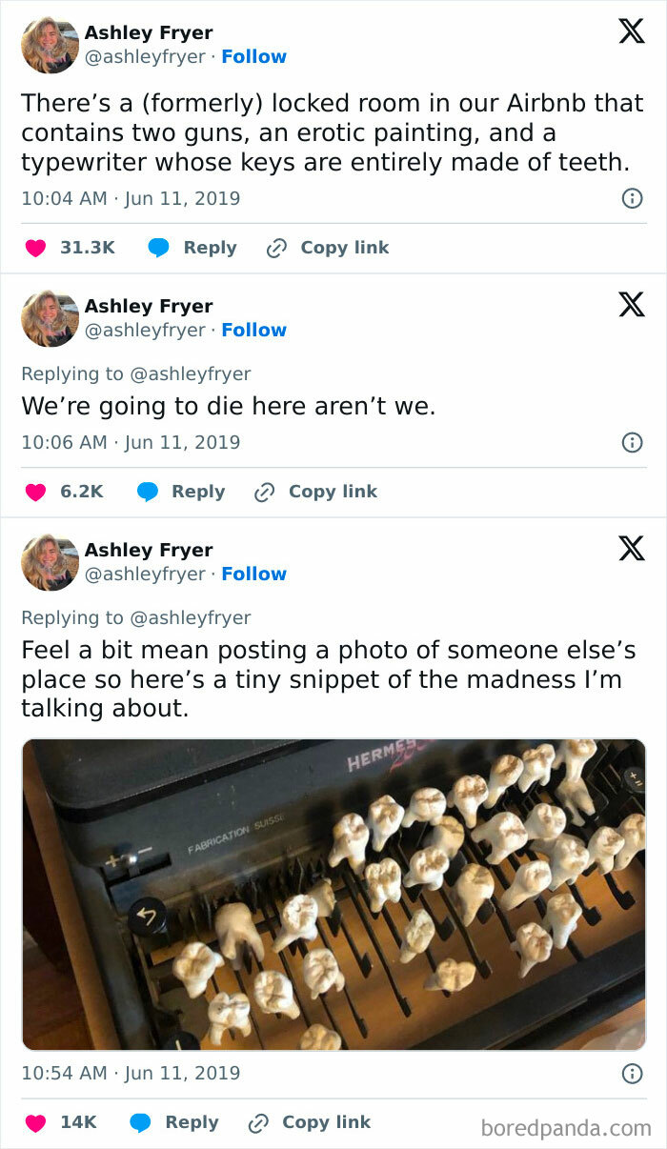Click the Reply label under the first tweet
This screenshot has height=1149, width=667.
pyautogui.click(x=210, y=247)
